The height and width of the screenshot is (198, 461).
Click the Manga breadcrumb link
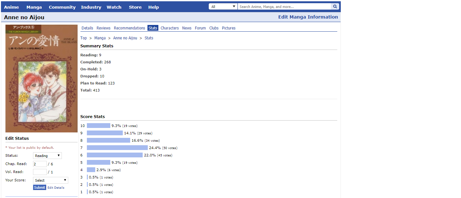100,38
